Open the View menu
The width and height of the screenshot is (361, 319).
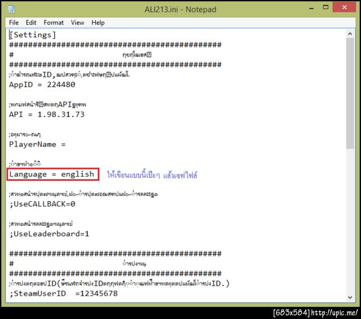point(78,22)
